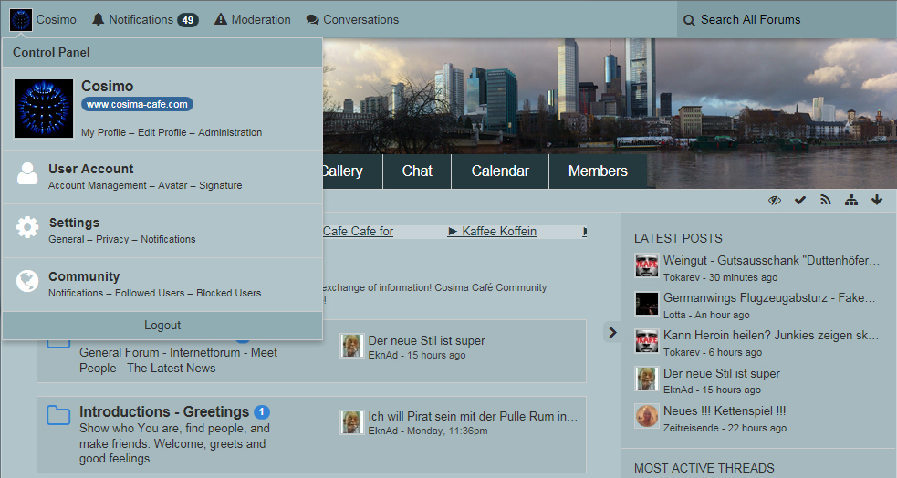Image resolution: width=897 pixels, height=478 pixels.
Task: Mark all forums read with checkmark icon
Action: (800, 201)
